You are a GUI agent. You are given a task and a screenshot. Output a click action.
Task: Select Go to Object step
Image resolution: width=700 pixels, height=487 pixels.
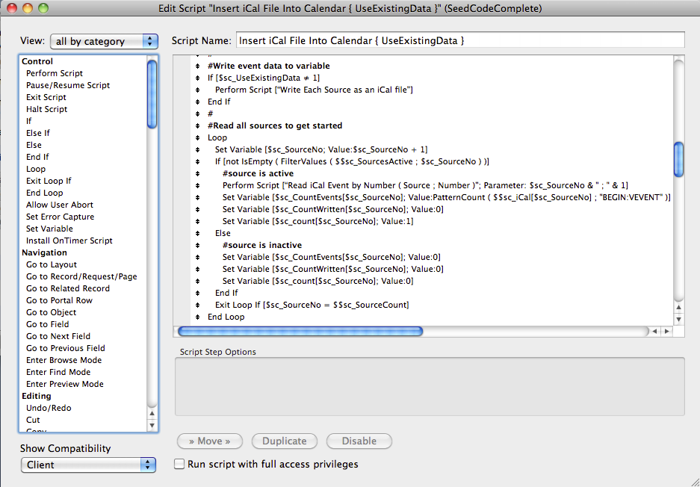51,312
